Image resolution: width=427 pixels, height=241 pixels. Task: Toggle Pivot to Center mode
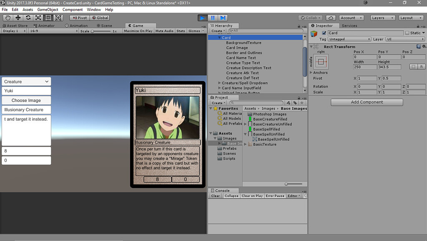click(79, 18)
